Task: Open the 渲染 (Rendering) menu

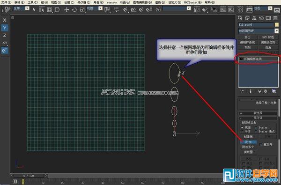Action: coord(160,2)
